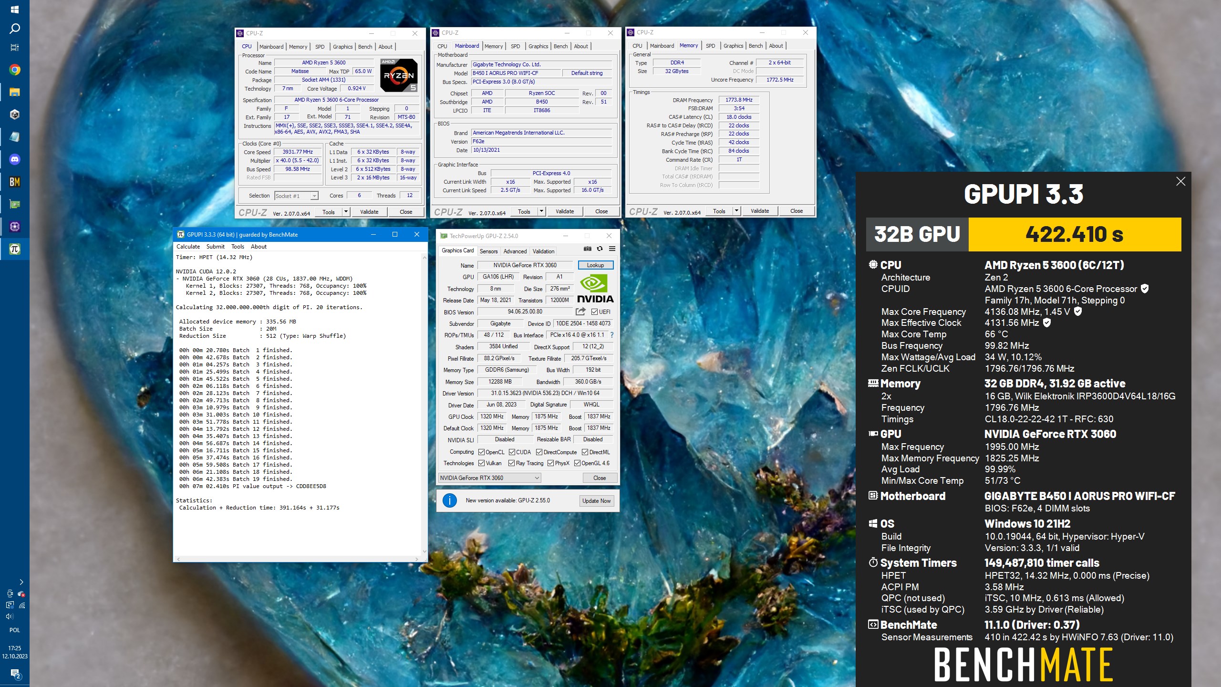Open Windows Start menu
This screenshot has width=1221, height=687.
15,10
